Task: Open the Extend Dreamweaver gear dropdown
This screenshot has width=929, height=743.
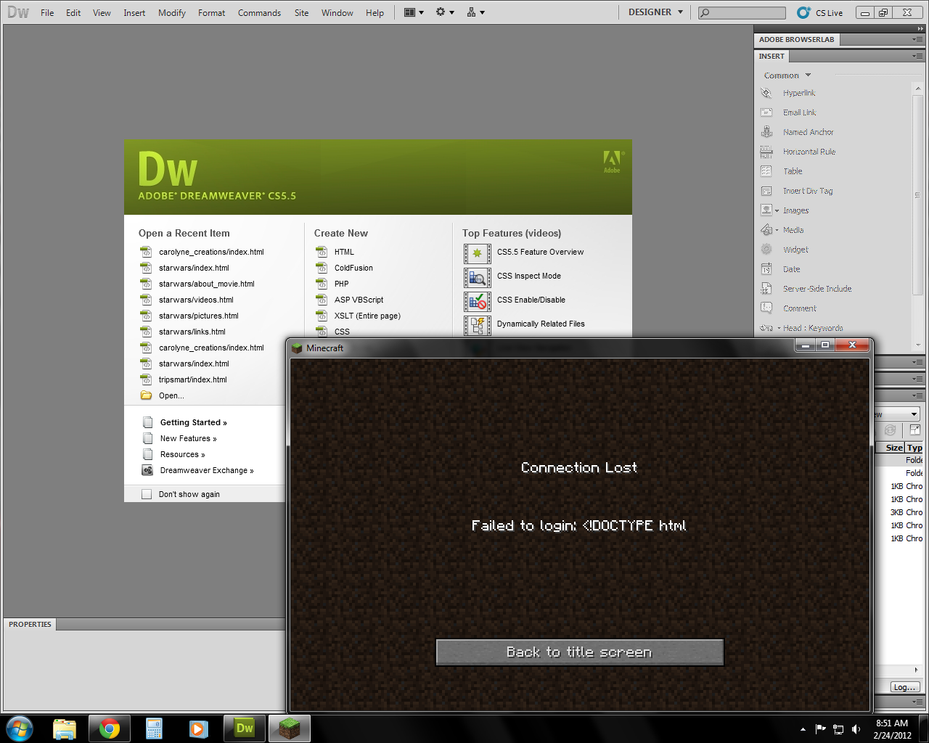Action: pyautogui.click(x=445, y=12)
